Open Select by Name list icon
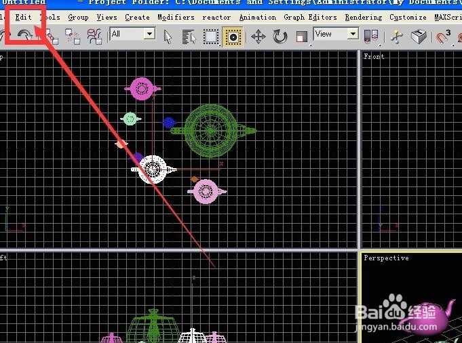Image resolution: width=462 pixels, height=343 pixels. [x=189, y=37]
